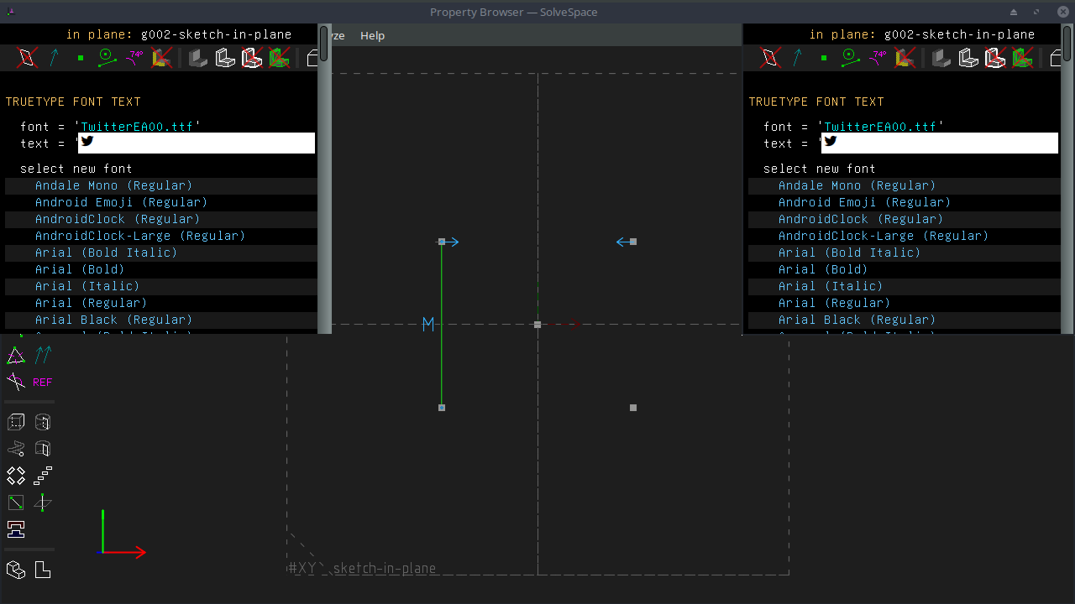Open the Help menu
The image size is (1075, 604).
click(372, 35)
